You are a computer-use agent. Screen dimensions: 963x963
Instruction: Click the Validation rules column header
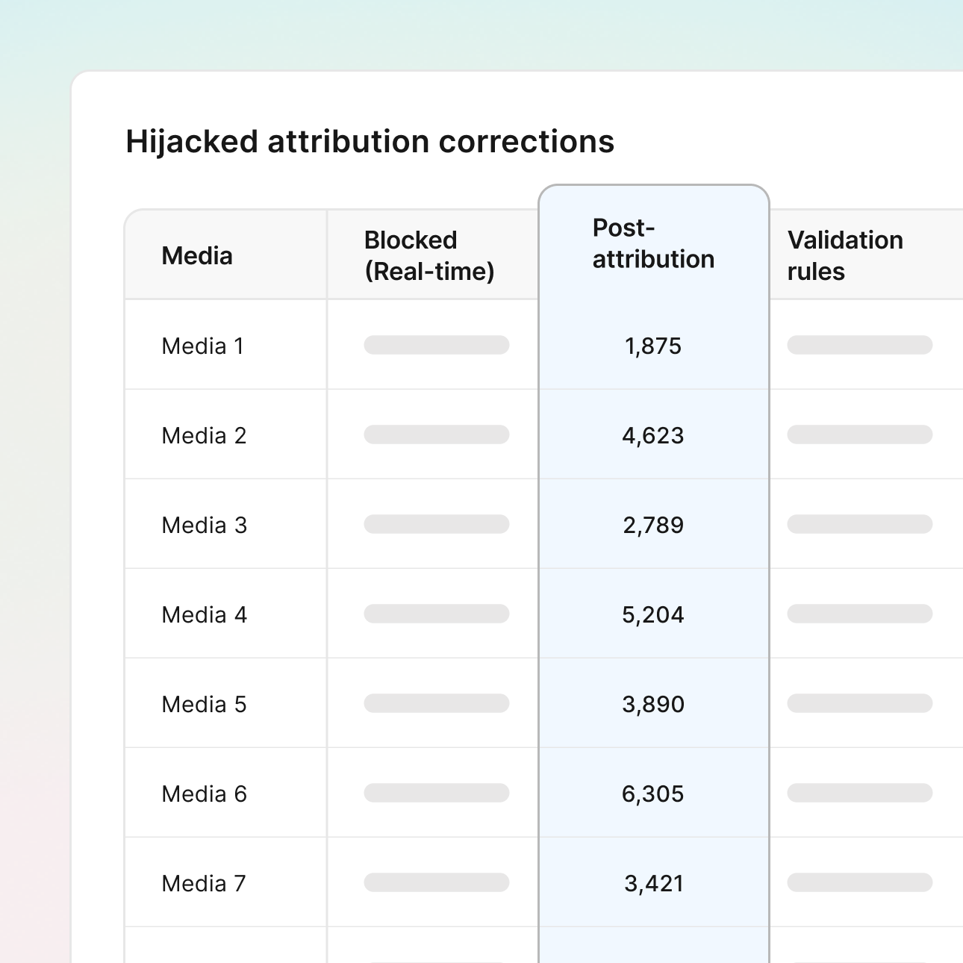tap(845, 256)
